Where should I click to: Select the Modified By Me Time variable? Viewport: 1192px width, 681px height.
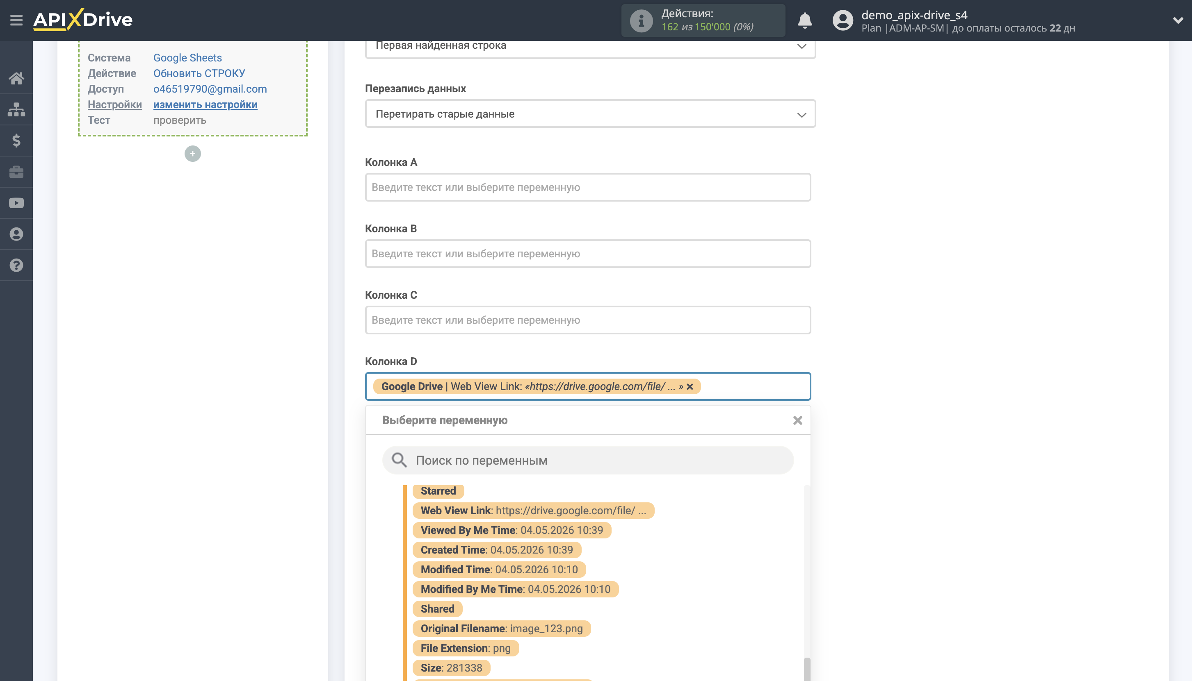(516, 589)
